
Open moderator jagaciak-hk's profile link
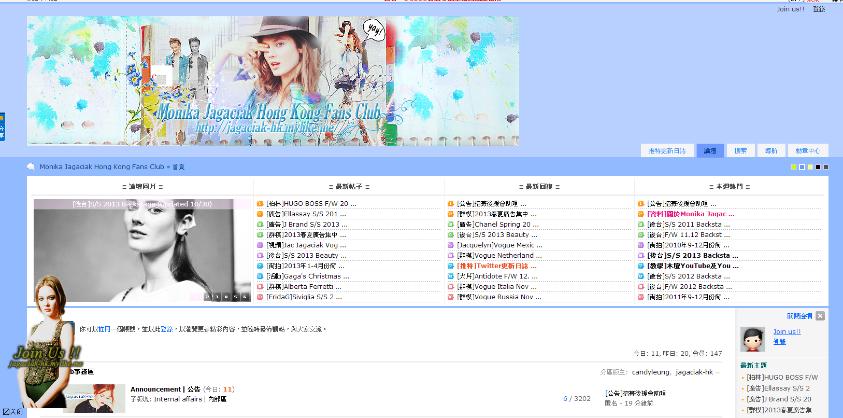coord(694,372)
